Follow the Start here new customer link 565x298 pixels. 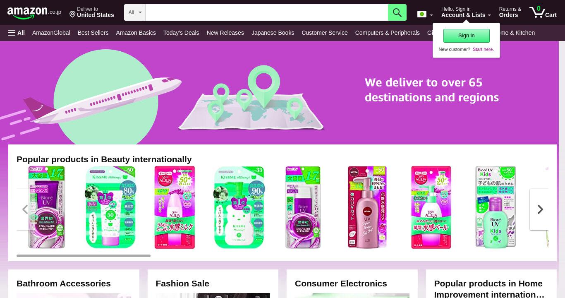coord(483,49)
